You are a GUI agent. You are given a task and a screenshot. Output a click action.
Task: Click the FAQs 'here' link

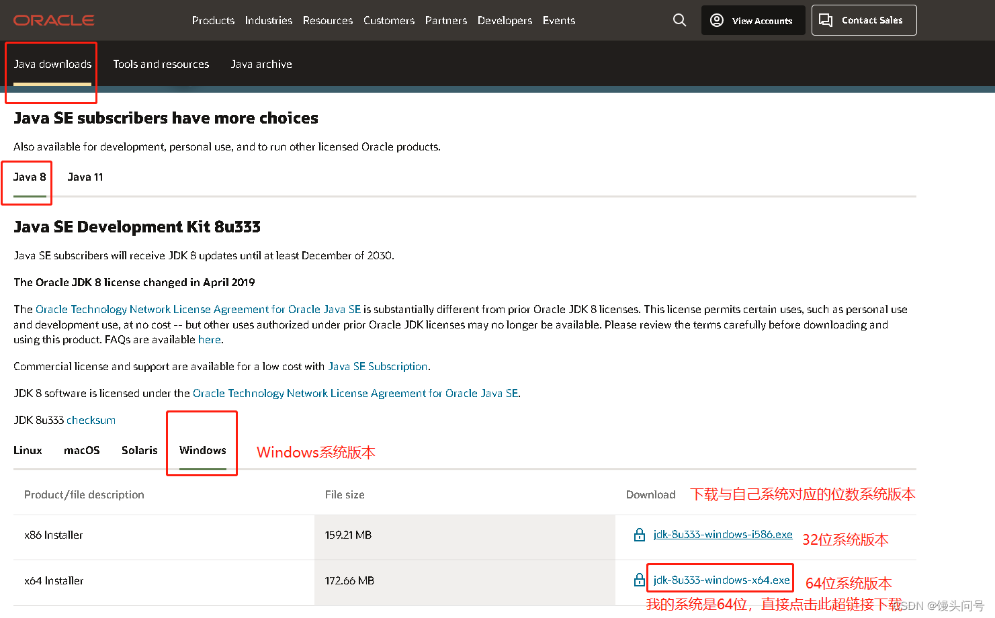pyautogui.click(x=210, y=340)
